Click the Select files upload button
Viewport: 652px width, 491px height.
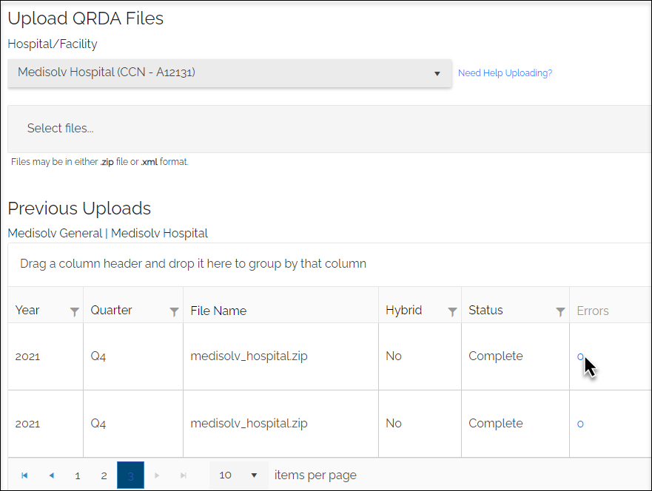(60, 129)
